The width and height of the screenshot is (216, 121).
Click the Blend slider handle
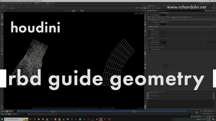point(214,24)
